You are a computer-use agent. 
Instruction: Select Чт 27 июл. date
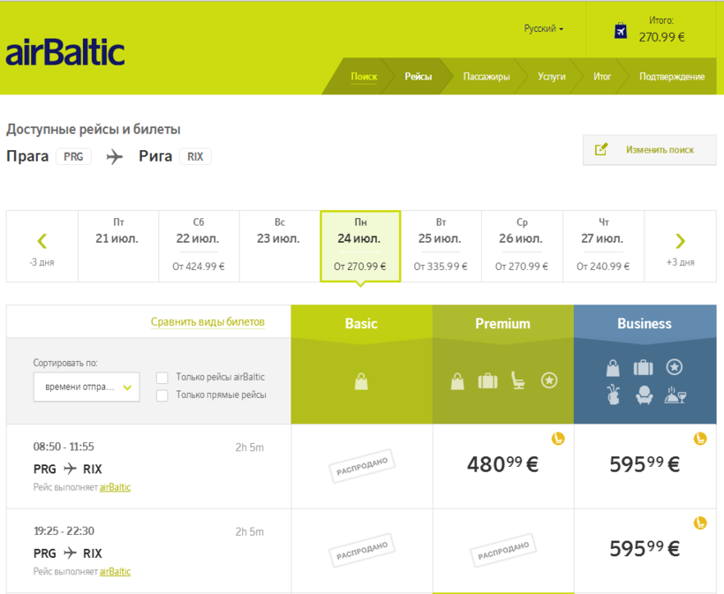(604, 246)
